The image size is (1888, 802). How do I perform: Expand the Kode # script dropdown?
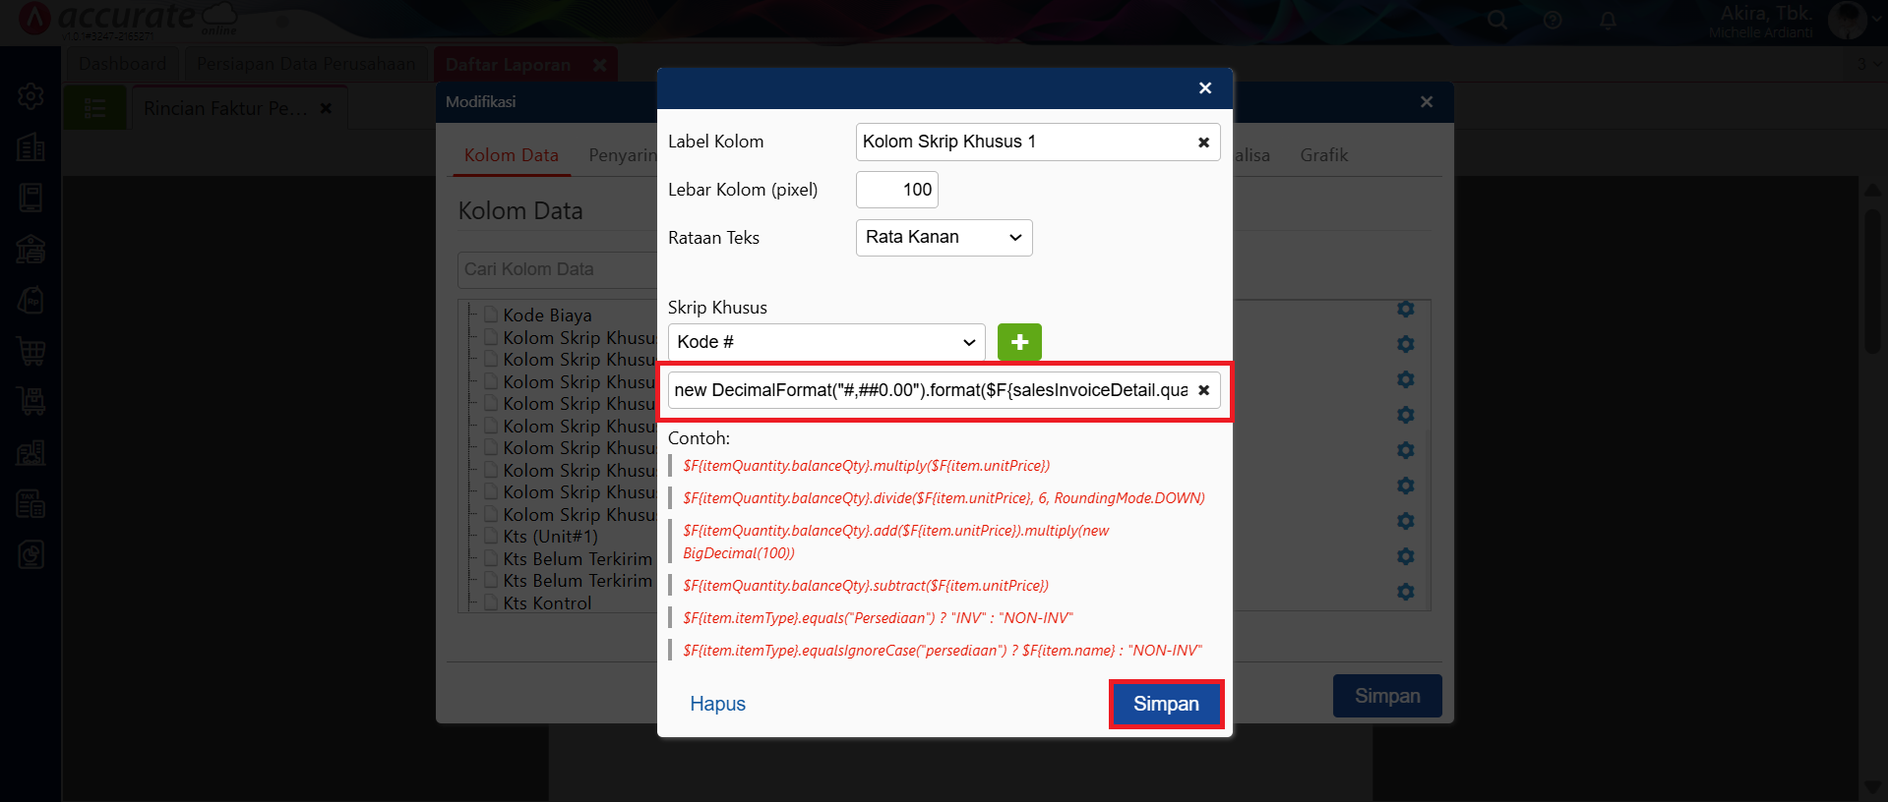click(826, 342)
